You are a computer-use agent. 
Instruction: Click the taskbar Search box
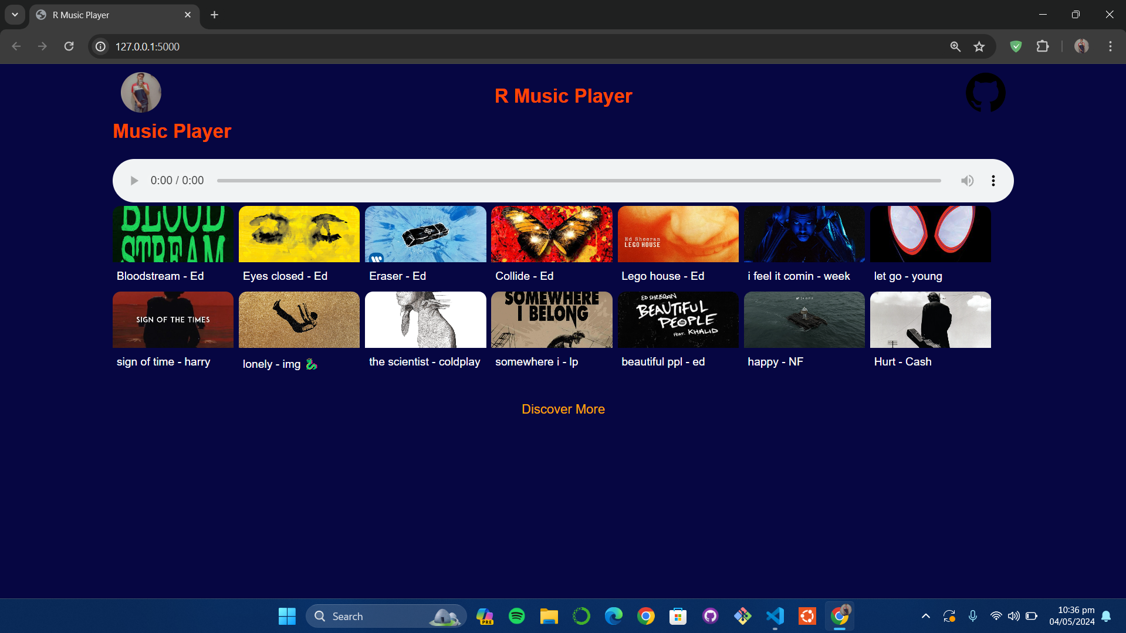tap(386, 616)
